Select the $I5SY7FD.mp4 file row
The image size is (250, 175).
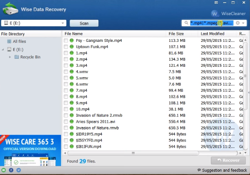pos(153,140)
